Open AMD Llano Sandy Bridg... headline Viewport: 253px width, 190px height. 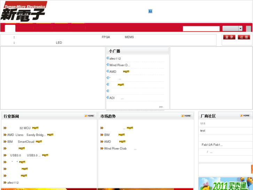coord(26,135)
